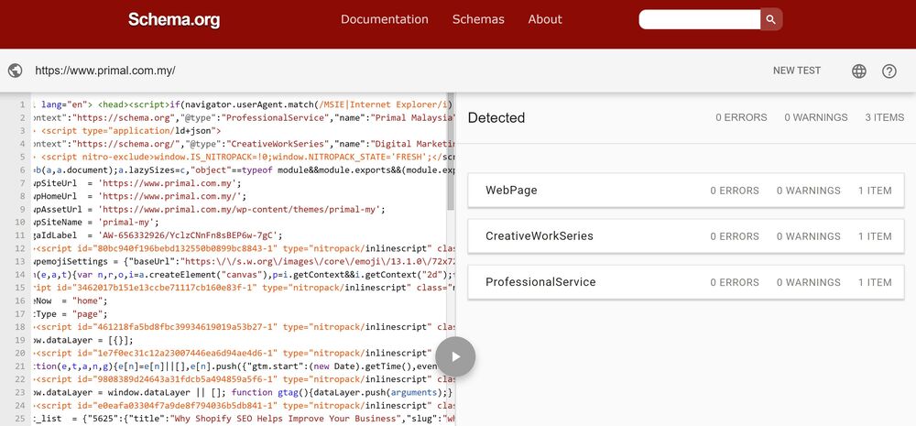Screen dimensions: 916x426
Task: Click line number 5 in gutter
Action: [22, 158]
